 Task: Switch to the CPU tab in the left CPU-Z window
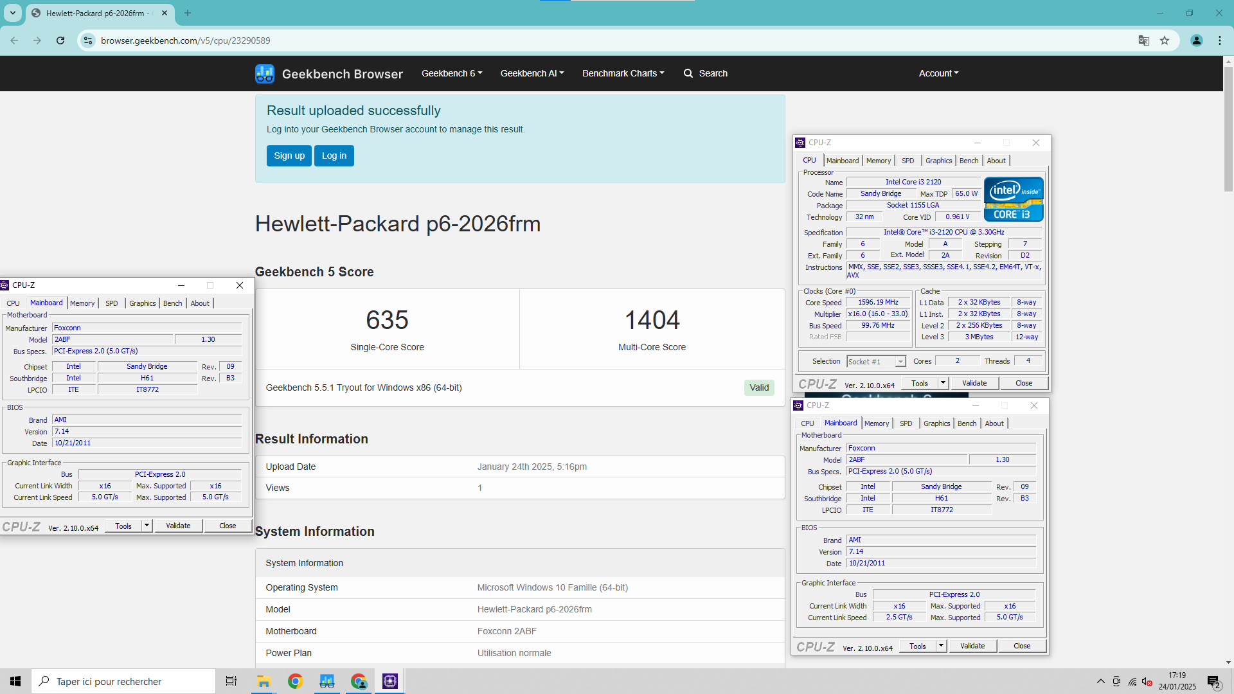[13, 303]
